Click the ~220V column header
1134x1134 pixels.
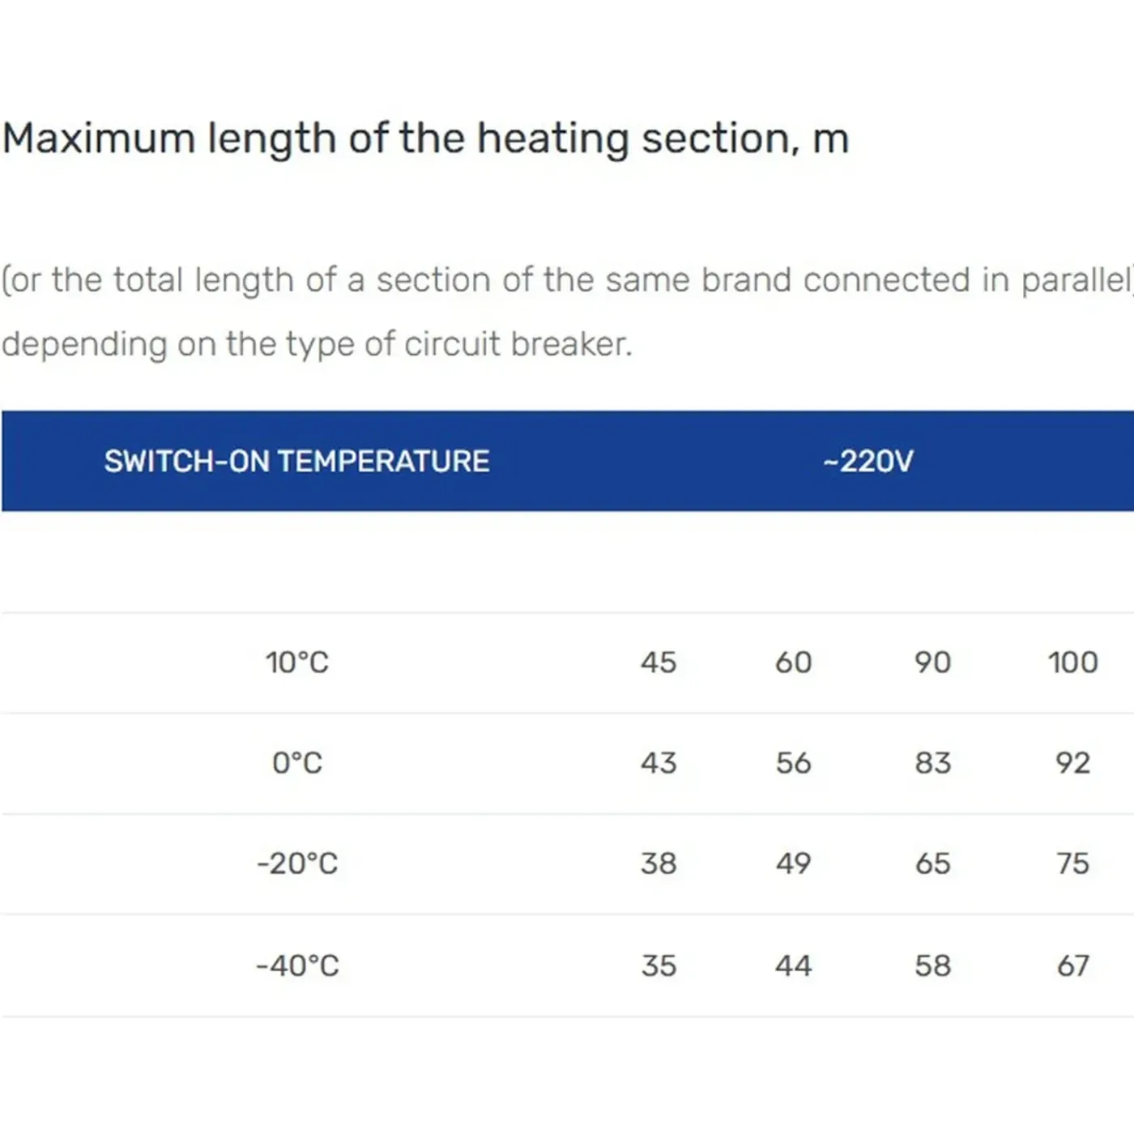pyautogui.click(x=868, y=461)
